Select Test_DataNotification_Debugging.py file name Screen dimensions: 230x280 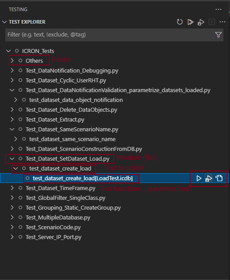(x=72, y=71)
